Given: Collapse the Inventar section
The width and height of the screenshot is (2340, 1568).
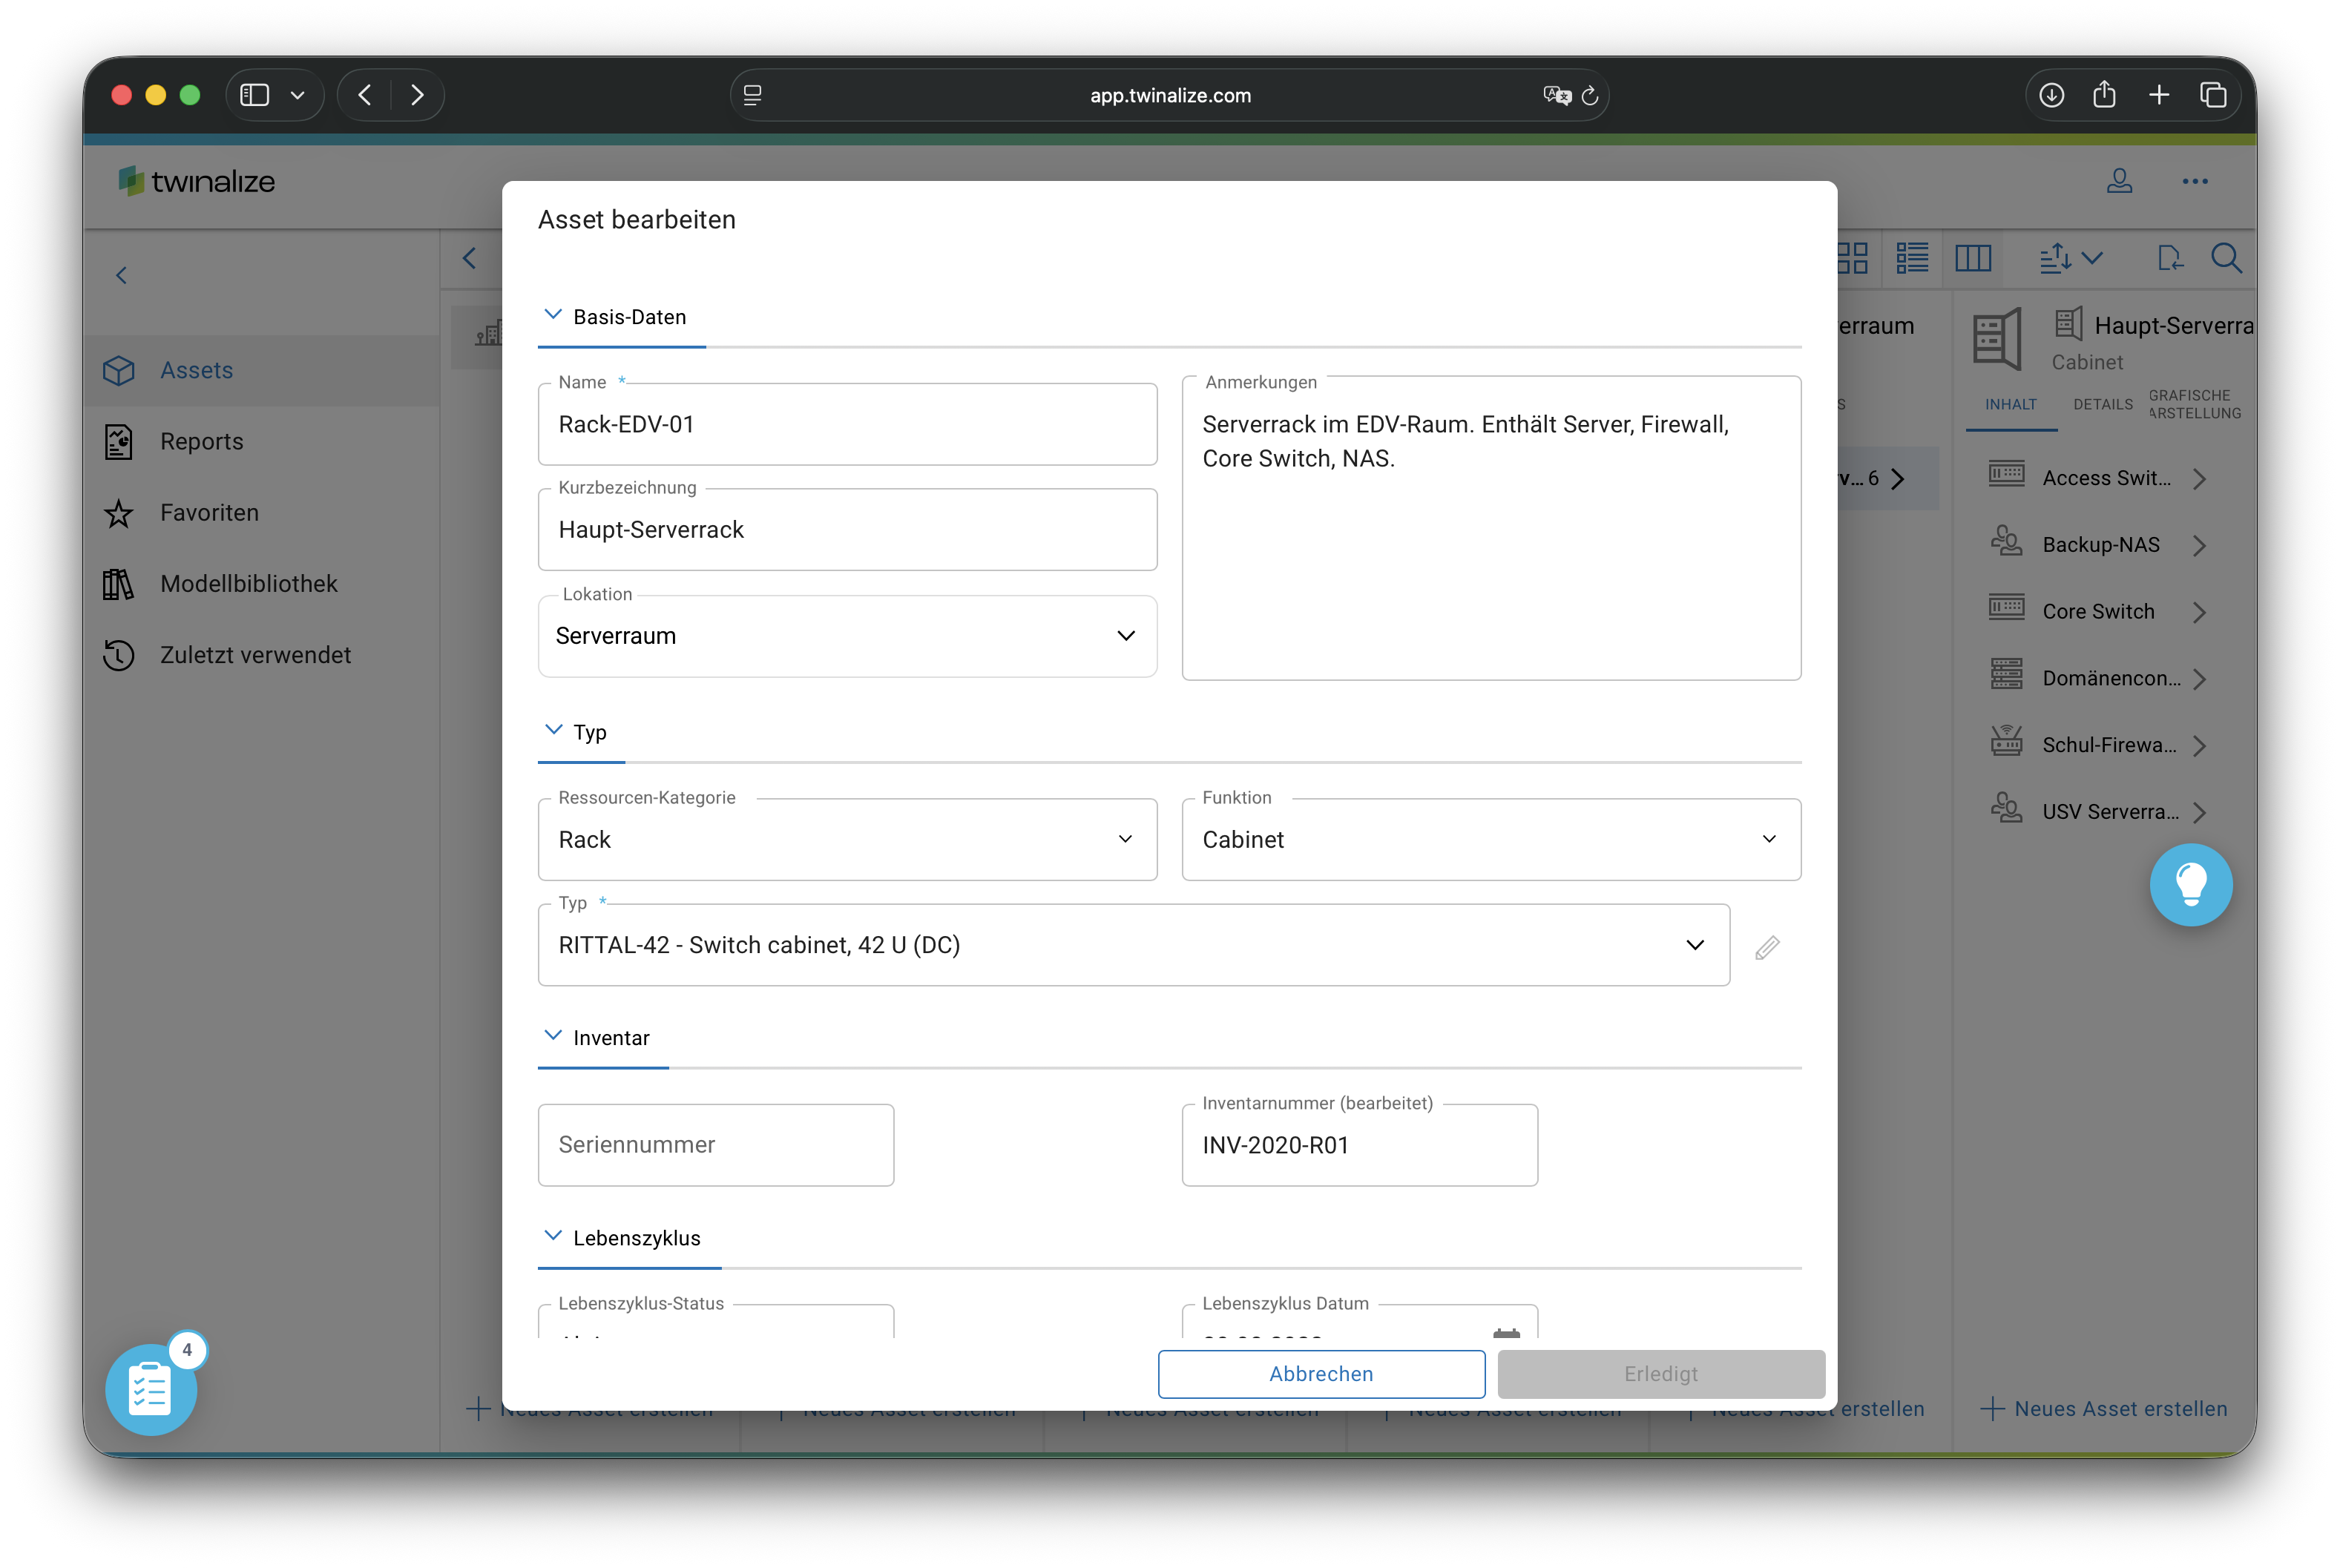Looking at the screenshot, I should (x=553, y=1037).
